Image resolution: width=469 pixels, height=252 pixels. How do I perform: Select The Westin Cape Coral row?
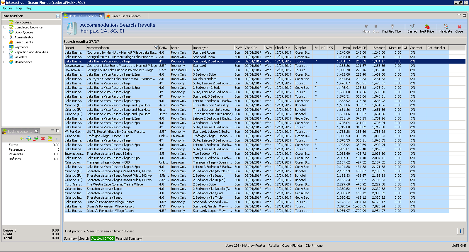click(256, 184)
